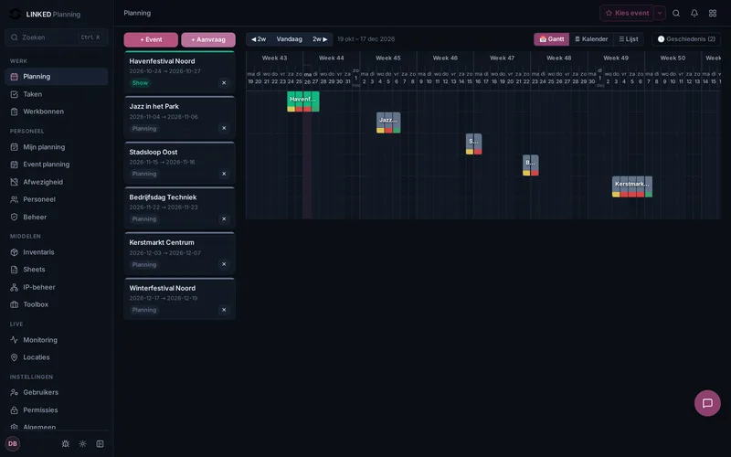Click the Locaties pin icon
The height and width of the screenshot is (457, 731).
(15, 357)
